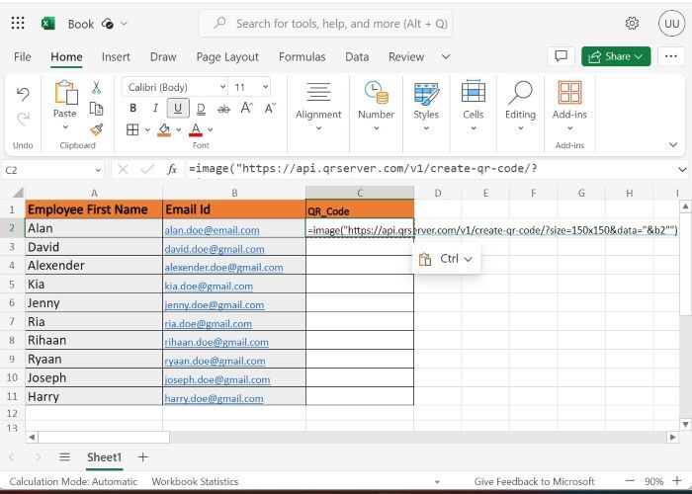Collapse the ribbon with chevron
The width and height of the screenshot is (692, 494).
pyautogui.click(x=673, y=144)
